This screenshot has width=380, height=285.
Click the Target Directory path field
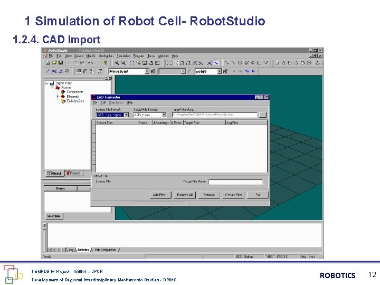pos(214,115)
